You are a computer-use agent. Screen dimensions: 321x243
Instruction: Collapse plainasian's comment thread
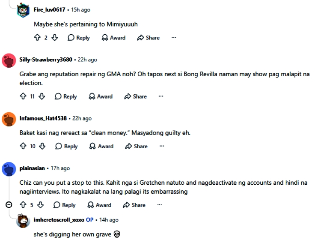coord(9,205)
